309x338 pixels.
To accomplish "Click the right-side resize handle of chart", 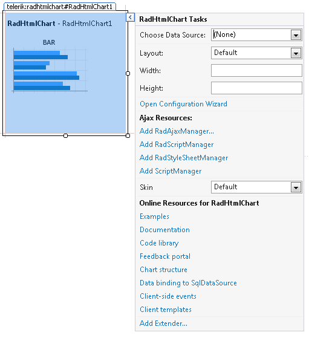I will (x=128, y=74).
